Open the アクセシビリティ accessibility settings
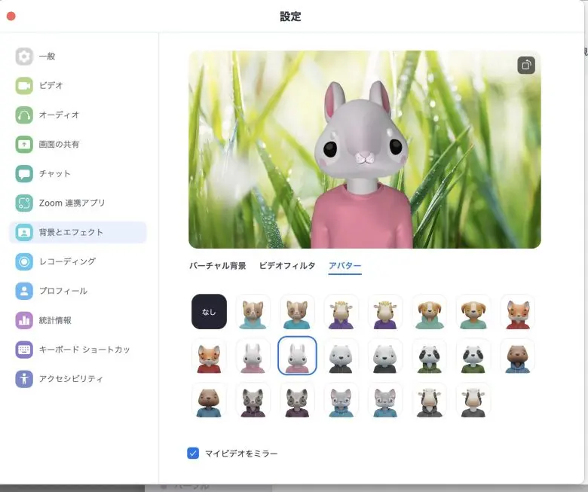Screen dimensions: 588x492 [78, 379]
